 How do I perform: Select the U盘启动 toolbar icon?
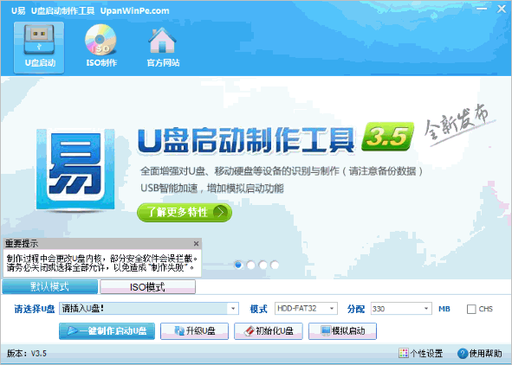point(39,48)
